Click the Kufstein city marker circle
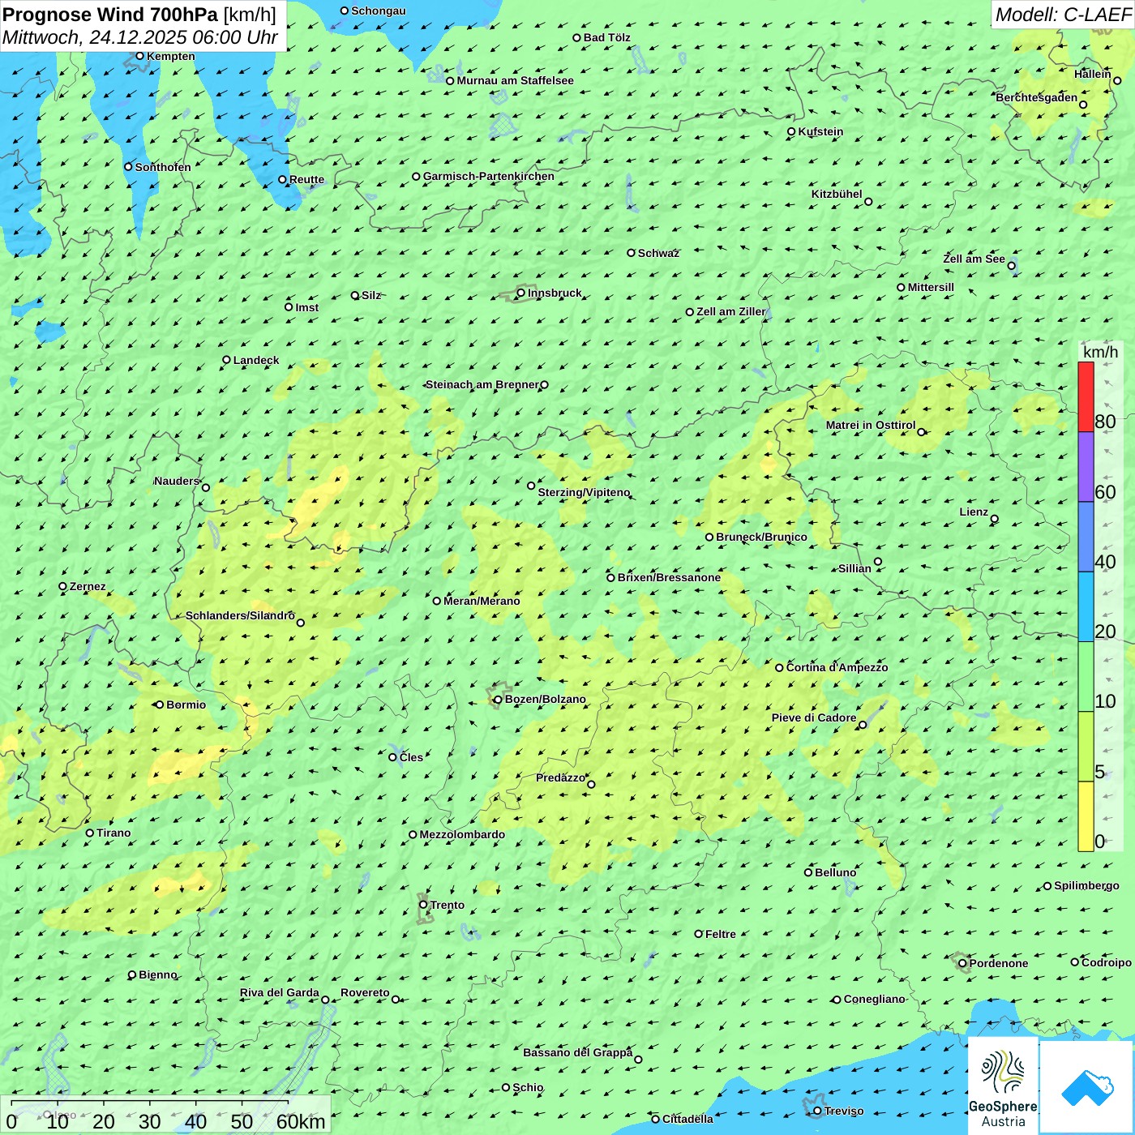Viewport: 1135px width, 1135px height. pos(791,131)
